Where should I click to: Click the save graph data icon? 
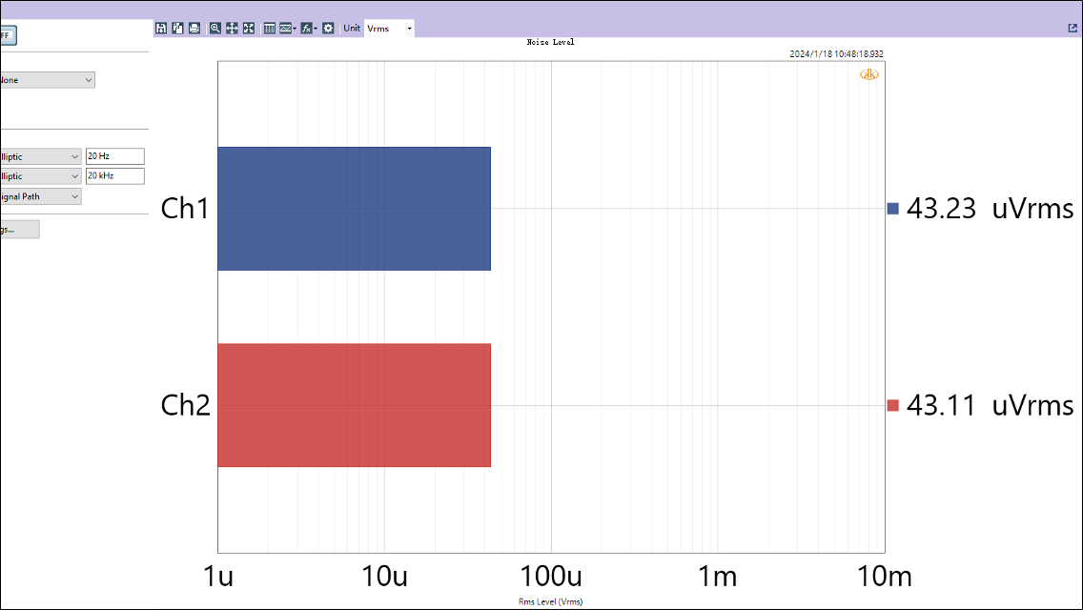coord(161,29)
